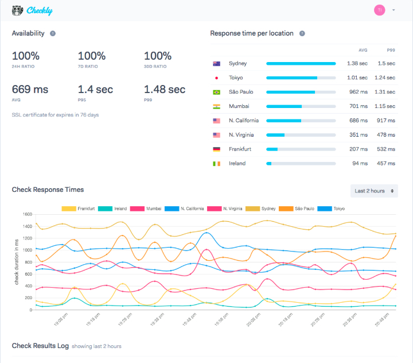Click the US flag icon for N. Virginia
The width and height of the screenshot is (413, 363).
click(216, 135)
